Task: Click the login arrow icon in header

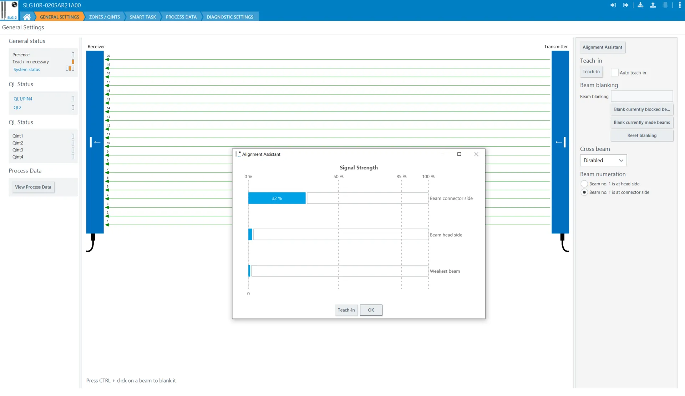Action: 613,5
